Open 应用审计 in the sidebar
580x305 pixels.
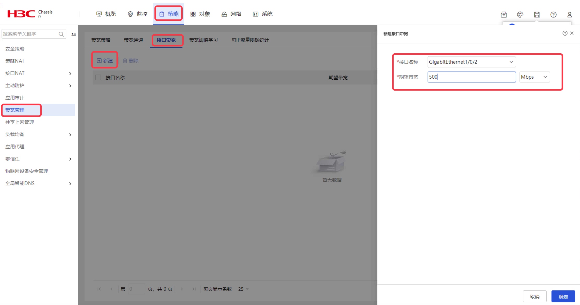[x=15, y=98]
